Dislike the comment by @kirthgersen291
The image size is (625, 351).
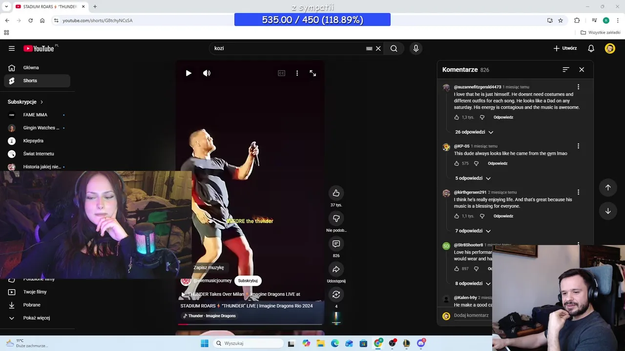pos(482,216)
